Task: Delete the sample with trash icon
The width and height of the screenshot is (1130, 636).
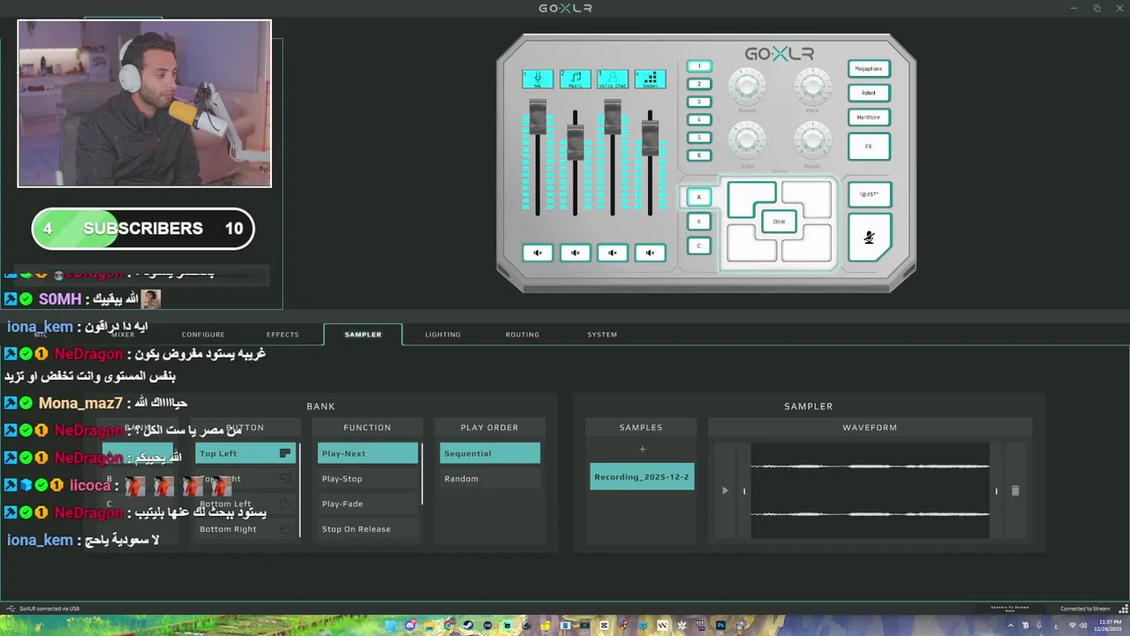Action: [x=1015, y=490]
